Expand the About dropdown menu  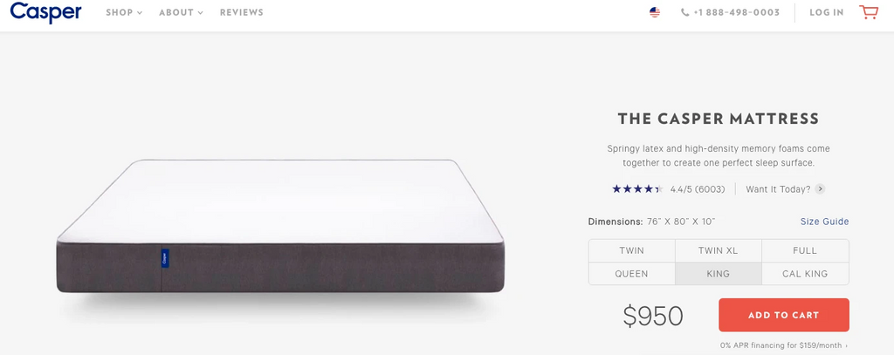point(181,12)
